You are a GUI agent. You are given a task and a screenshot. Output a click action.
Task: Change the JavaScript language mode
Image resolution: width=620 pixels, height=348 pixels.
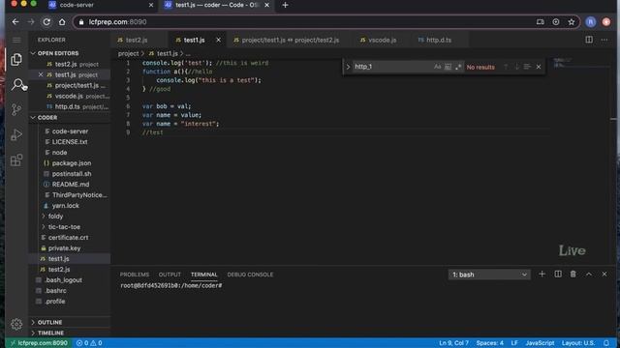pyautogui.click(x=540, y=343)
